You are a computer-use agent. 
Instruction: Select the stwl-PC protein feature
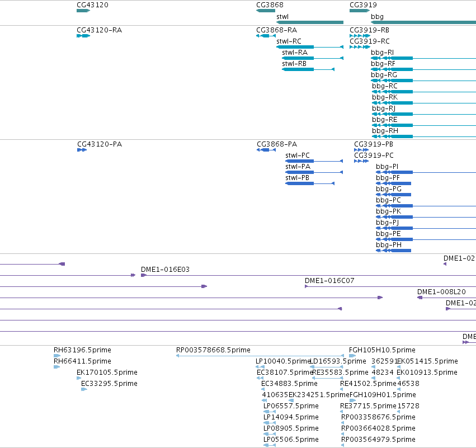(x=297, y=155)
